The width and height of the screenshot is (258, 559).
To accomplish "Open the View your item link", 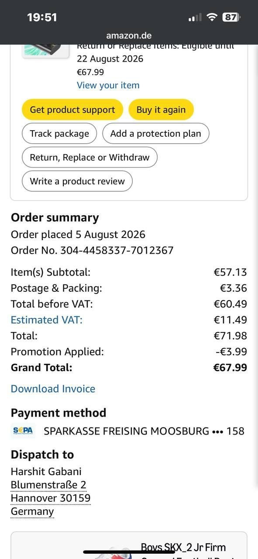I will click(108, 85).
